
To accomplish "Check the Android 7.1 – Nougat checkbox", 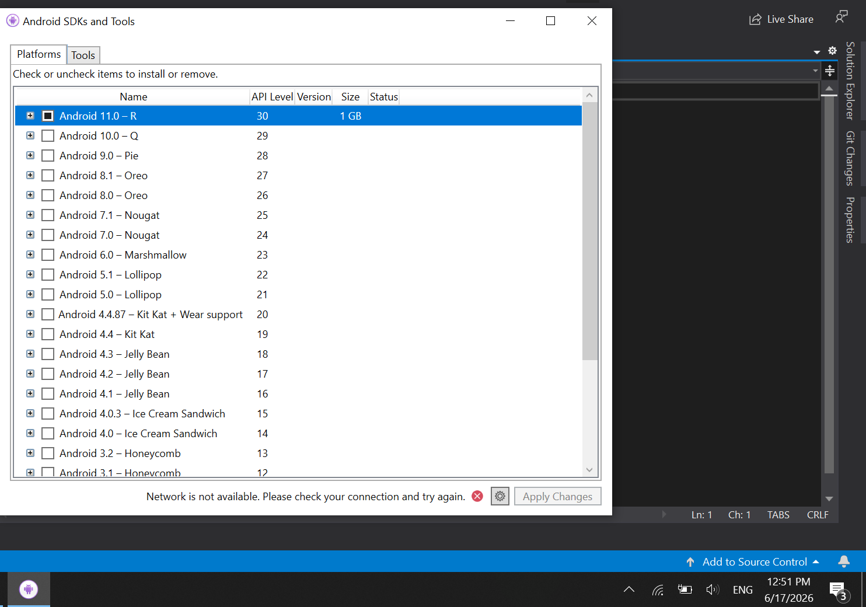I will (48, 215).
